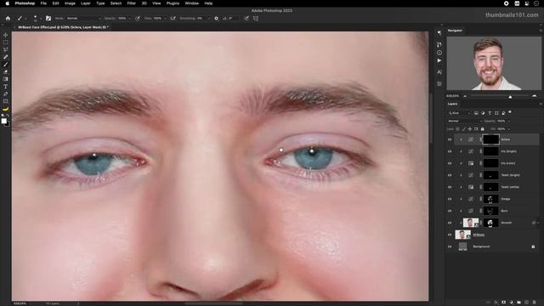
Task: Select the Rectangular Marquee tool
Action: 6,42
